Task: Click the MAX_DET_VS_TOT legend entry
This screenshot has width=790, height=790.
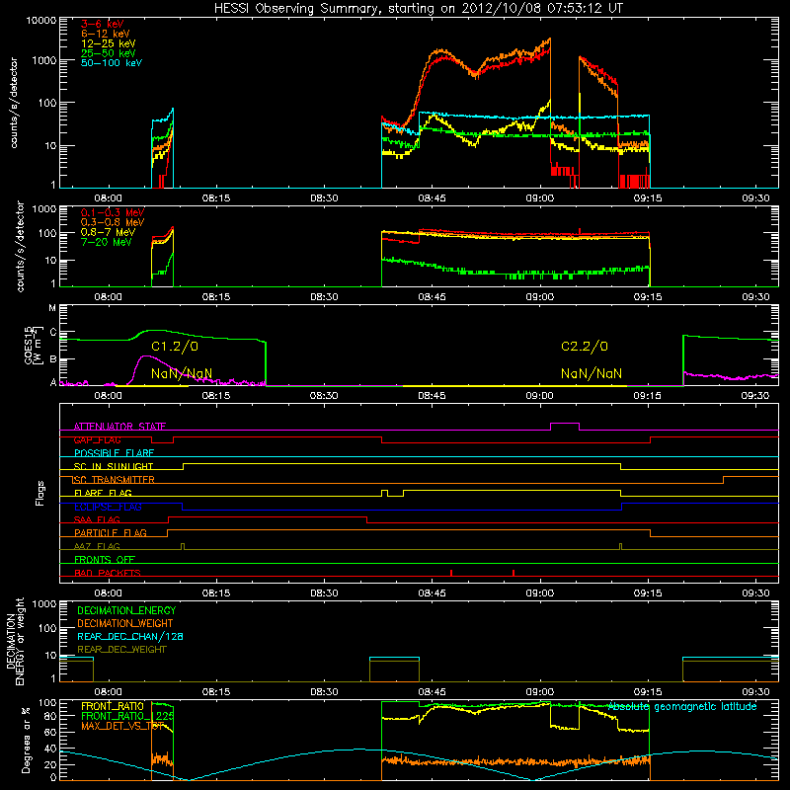Action: (x=122, y=726)
